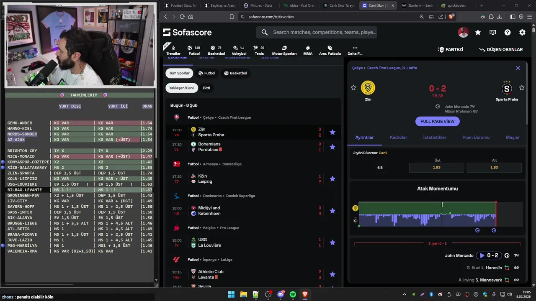Go to browser home page
Viewport: 536px width, 301px height.
click(x=191, y=17)
